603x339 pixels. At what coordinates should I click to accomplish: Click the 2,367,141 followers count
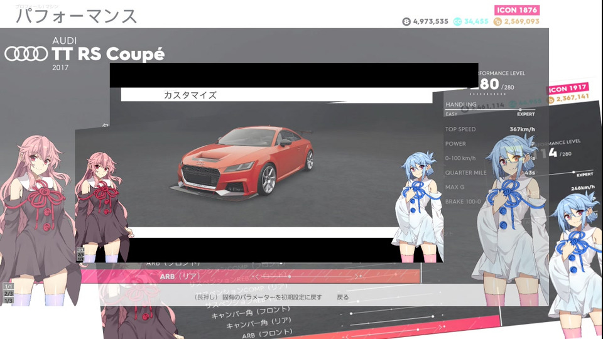pyautogui.click(x=573, y=98)
